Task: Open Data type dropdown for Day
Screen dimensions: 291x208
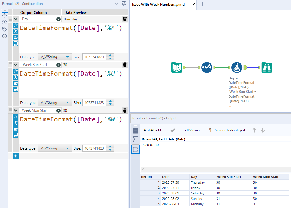Action: [56, 57]
